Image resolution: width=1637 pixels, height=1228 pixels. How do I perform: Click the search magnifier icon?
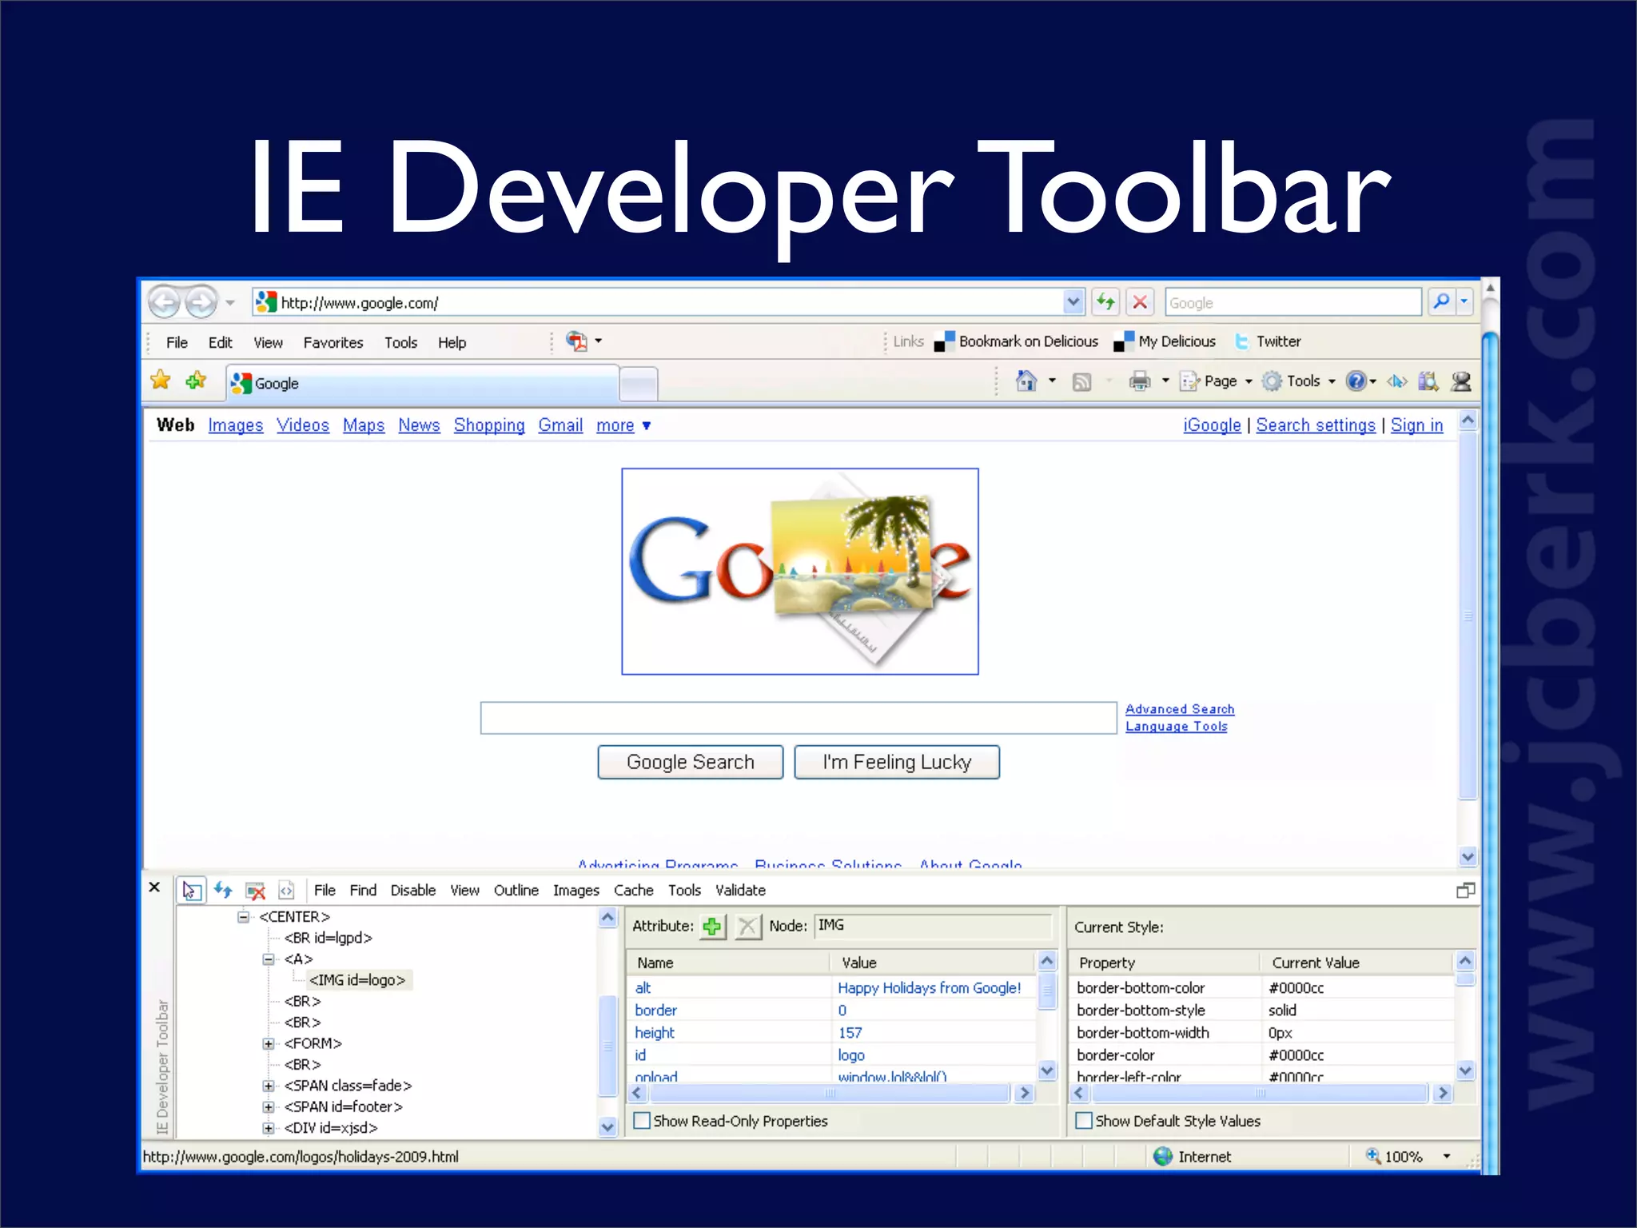tap(1441, 301)
